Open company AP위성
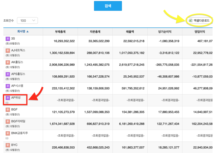This screenshot has height=153, width=215. 16,98
